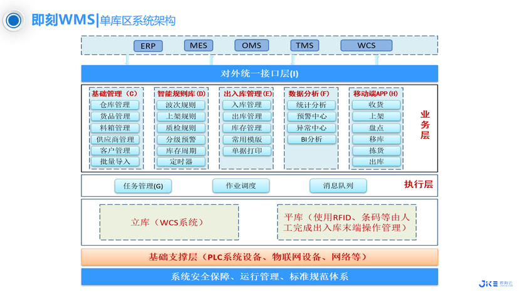Click the 移动端APP (H) heading

pyautogui.click(x=375, y=94)
